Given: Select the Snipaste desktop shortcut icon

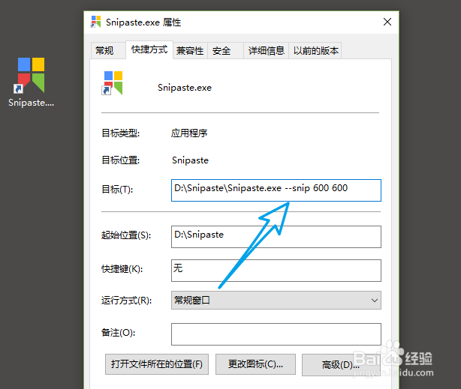Looking at the screenshot, I should click(x=31, y=75).
